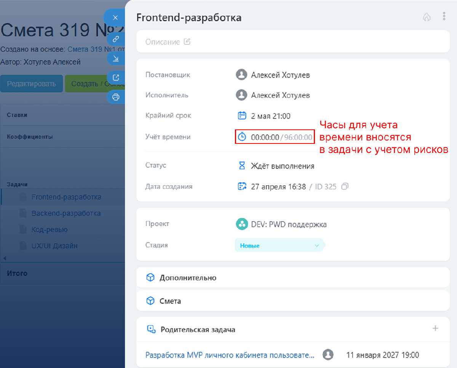Close the task side panel
457x368 pixels.
pos(115,18)
